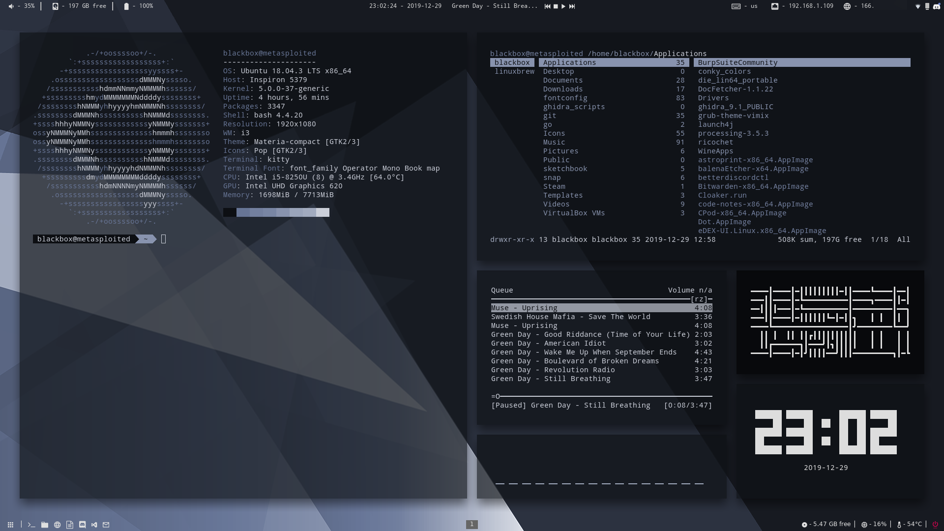
Task: Select Bitwarden-x86_64.AppImage in ranger
Action: click(x=753, y=186)
